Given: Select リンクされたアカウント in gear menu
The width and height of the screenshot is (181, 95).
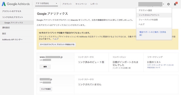Looking at the screenshot, I should (x=154, y=15).
